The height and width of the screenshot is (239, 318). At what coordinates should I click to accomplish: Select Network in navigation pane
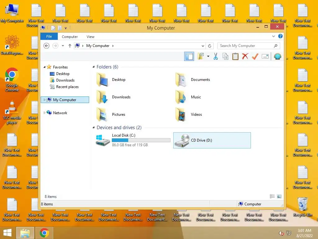60,113
